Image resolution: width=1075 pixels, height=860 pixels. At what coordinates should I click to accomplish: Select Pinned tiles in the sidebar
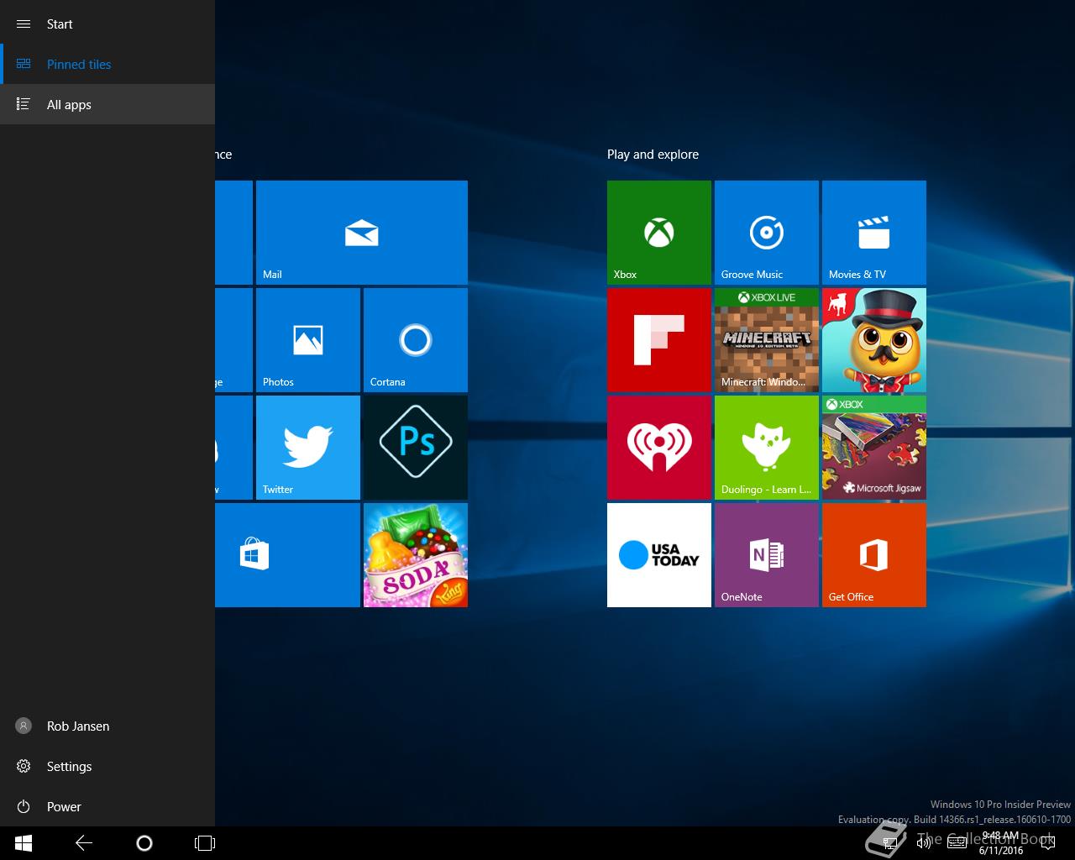(107, 64)
